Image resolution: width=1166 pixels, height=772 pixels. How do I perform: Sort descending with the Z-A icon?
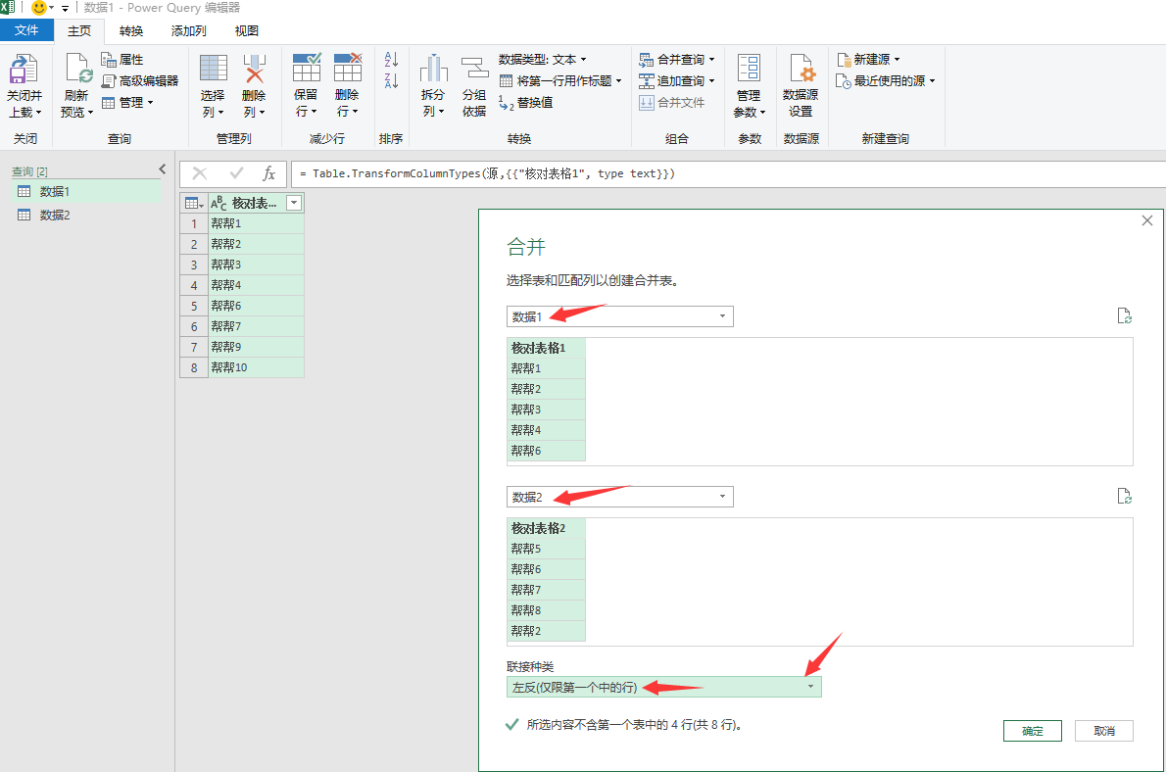(391, 80)
